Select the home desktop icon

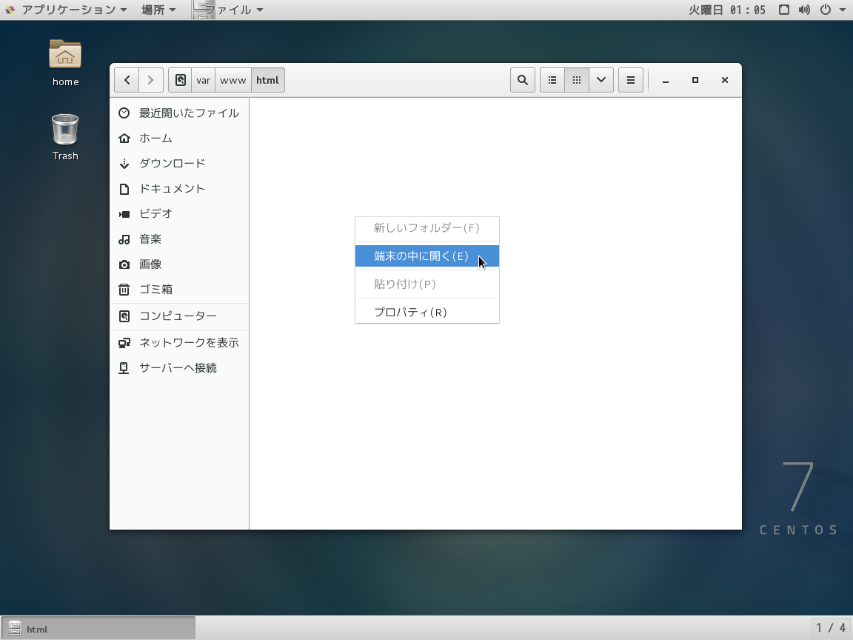[x=65, y=62]
